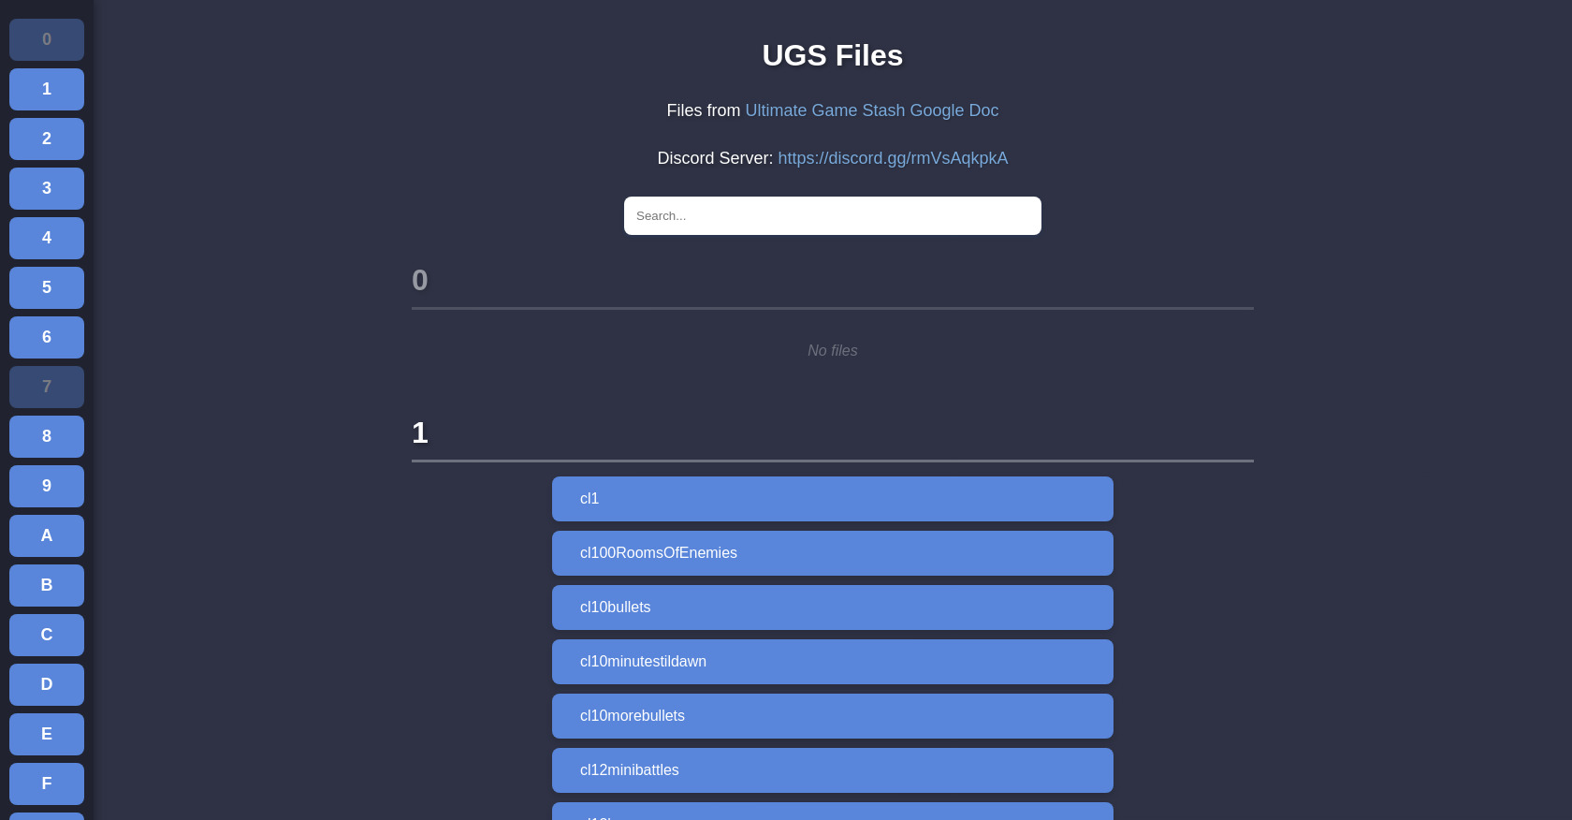This screenshot has width=1572, height=820.
Task: Jump to section 3 in sidebar
Action: (x=47, y=188)
